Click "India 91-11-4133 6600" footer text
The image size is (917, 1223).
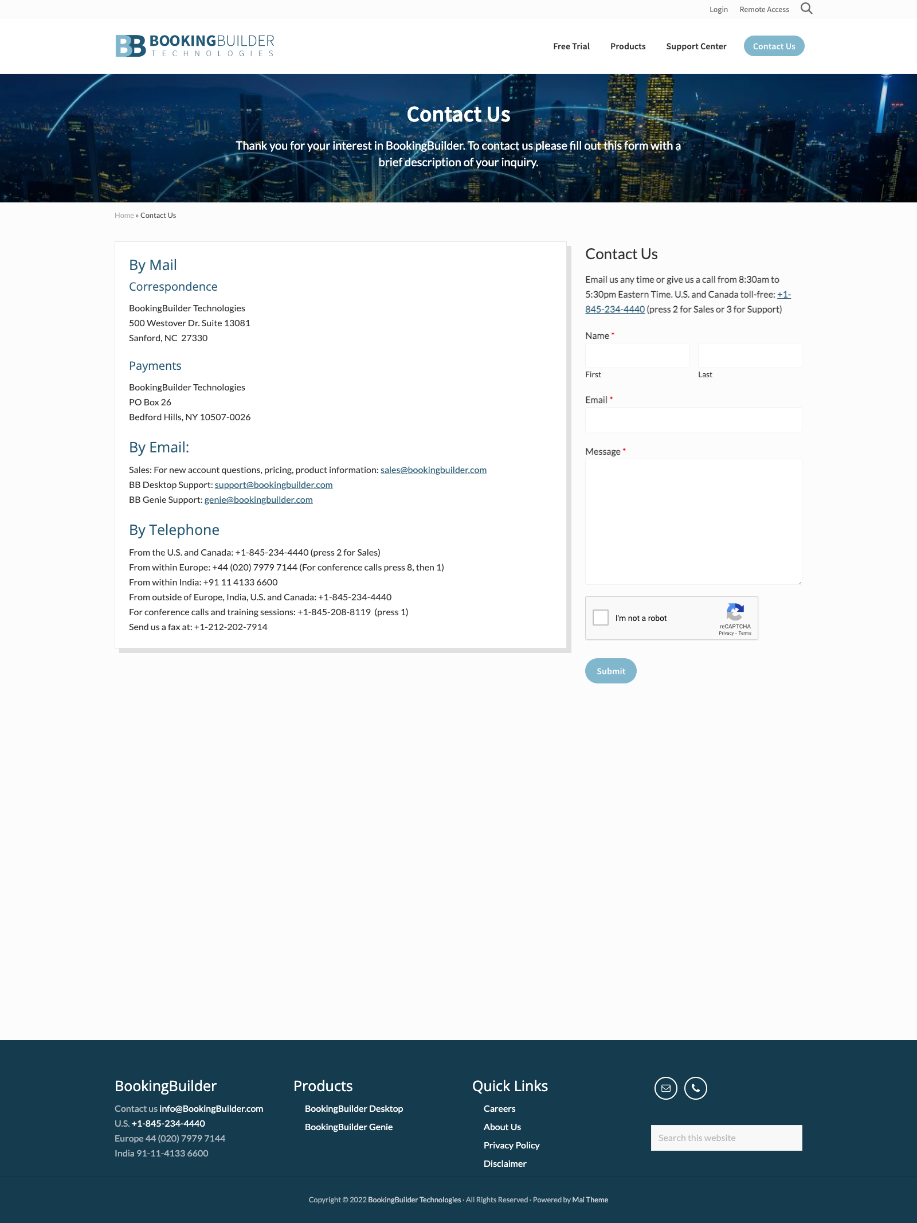(x=162, y=1153)
